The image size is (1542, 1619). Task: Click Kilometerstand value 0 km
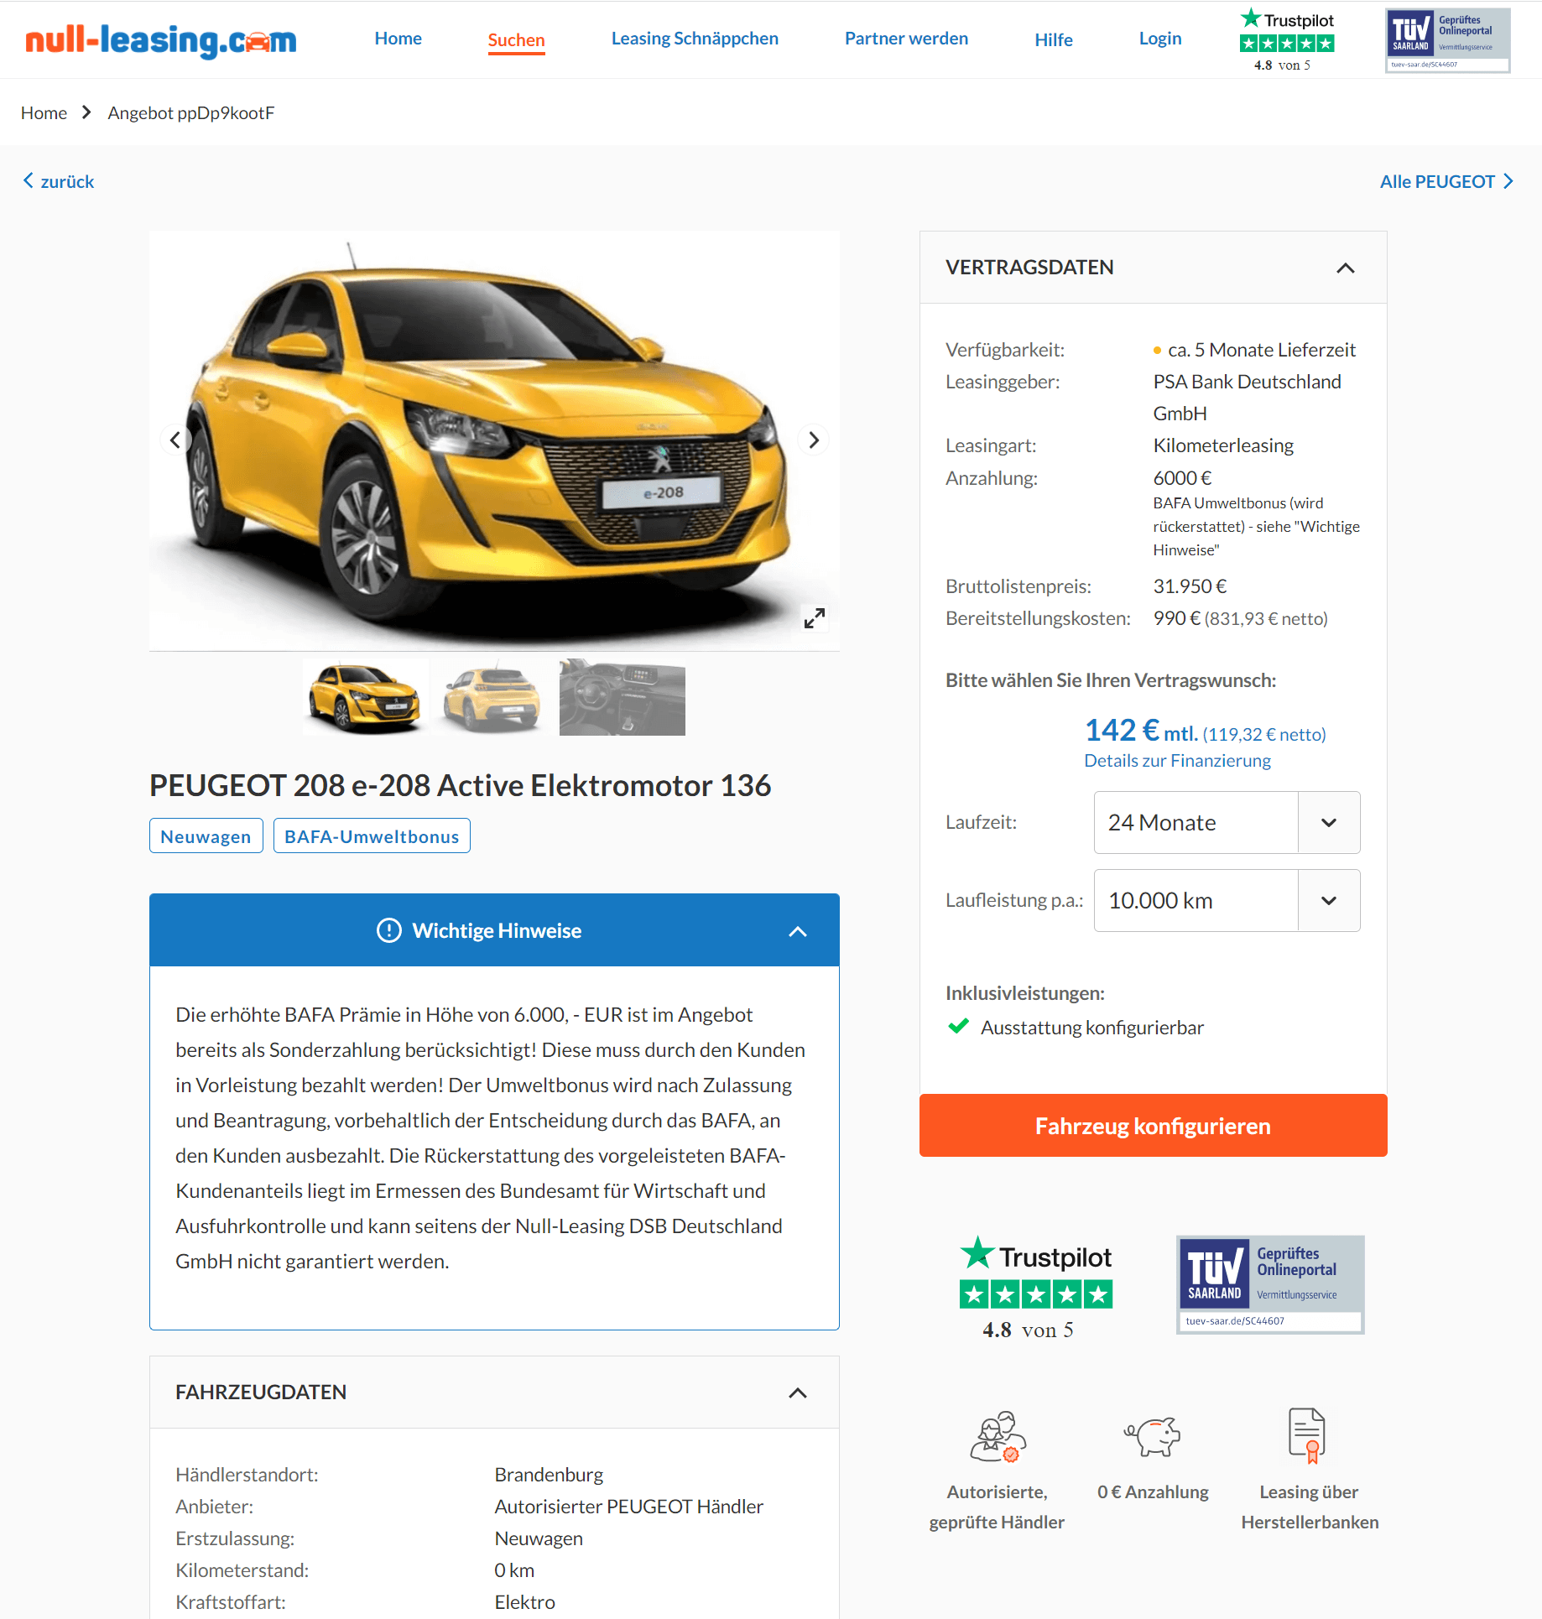pyautogui.click(x=513, y=1570)
